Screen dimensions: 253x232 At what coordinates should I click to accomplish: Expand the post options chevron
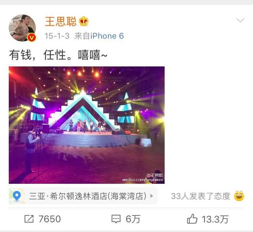pos(240,20)
